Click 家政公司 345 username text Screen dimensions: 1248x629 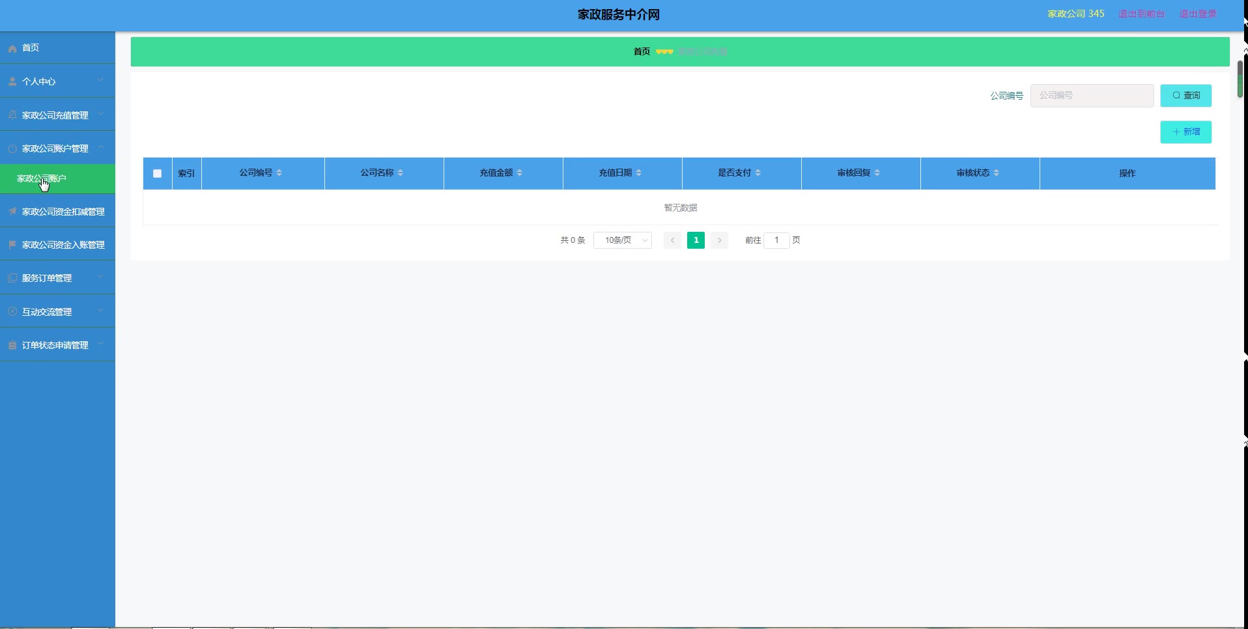coord(1075,14)
